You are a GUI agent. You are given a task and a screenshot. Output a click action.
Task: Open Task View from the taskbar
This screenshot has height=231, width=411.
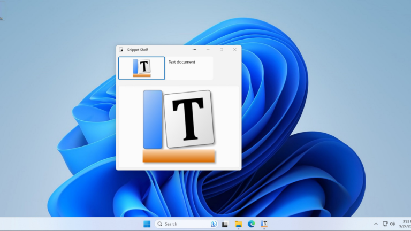click(x=225, y=224)
